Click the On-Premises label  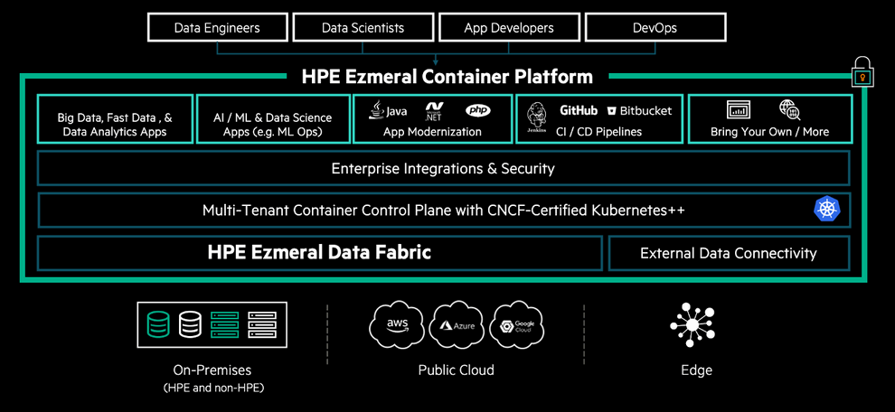tap(212, 370)
